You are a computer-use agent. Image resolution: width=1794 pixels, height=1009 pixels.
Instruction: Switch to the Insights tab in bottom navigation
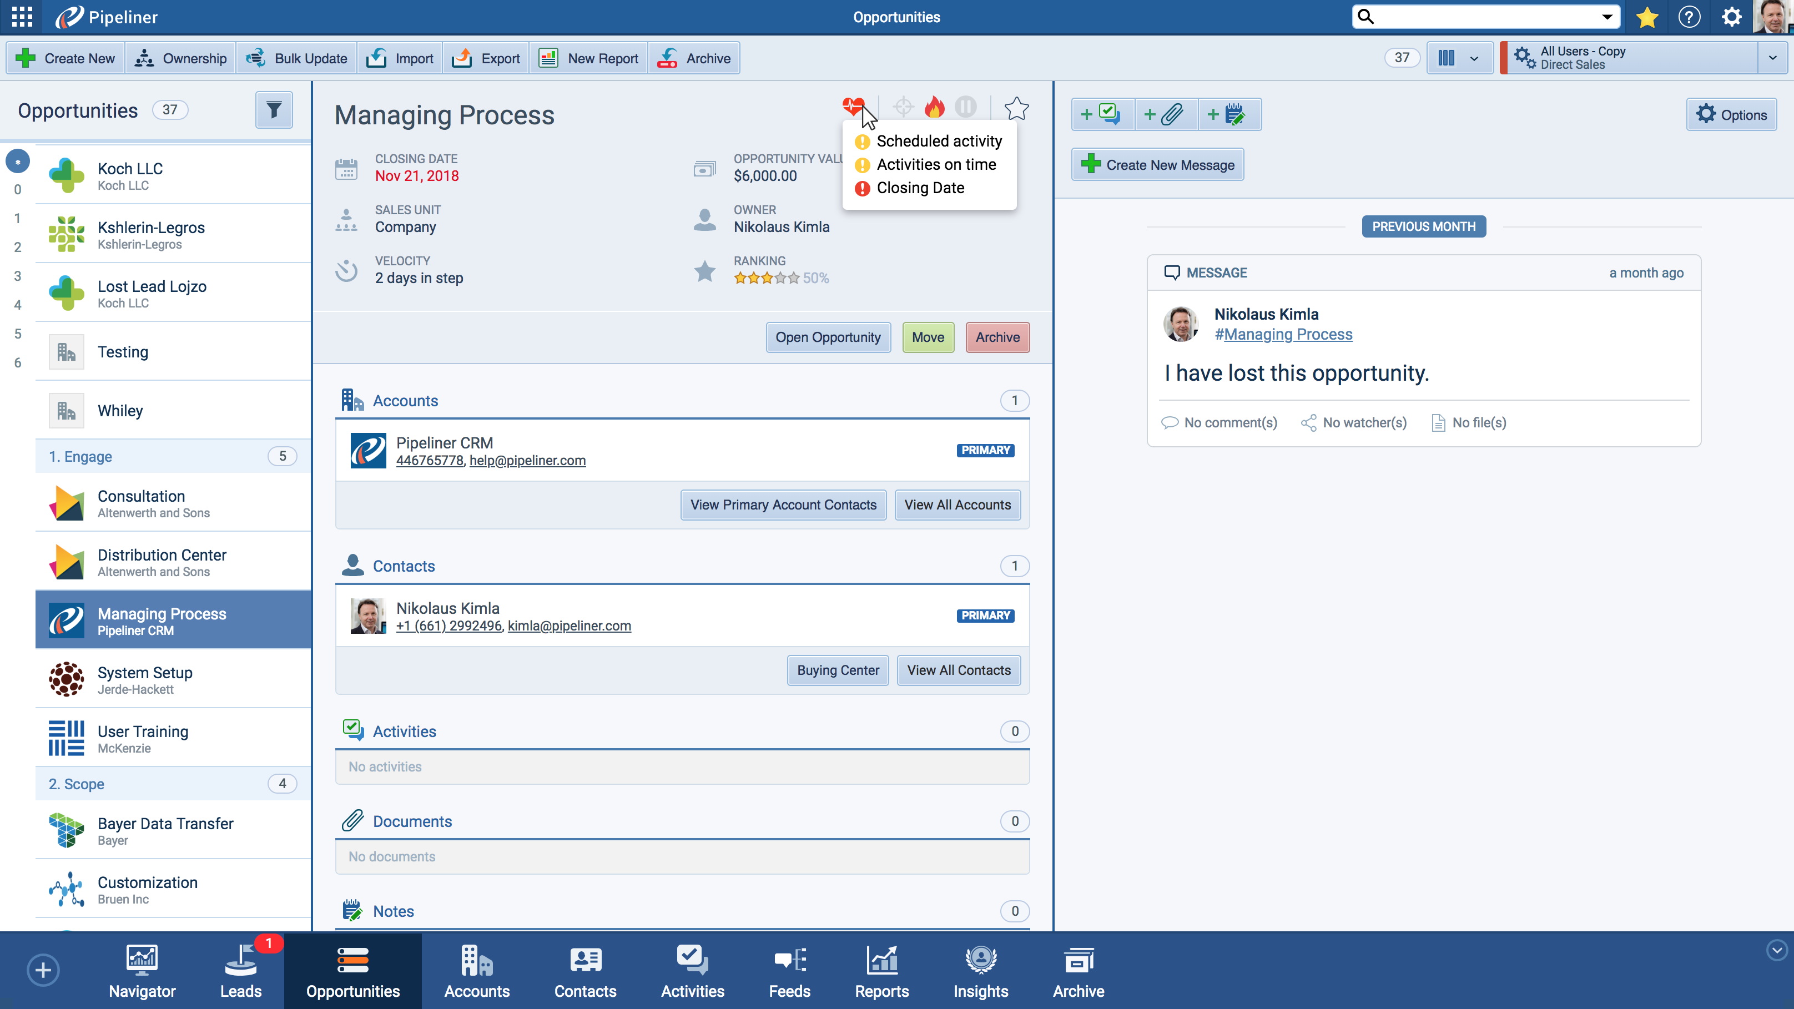pos(980,971)
